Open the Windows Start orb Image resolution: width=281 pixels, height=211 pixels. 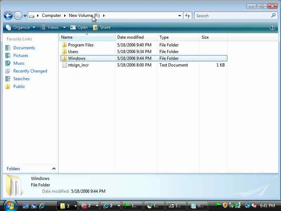coord(10,205)
